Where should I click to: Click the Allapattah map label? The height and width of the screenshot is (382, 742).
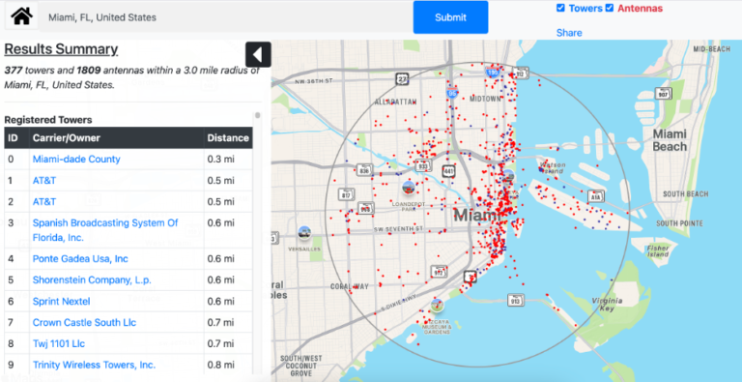[x=395, y=102]
